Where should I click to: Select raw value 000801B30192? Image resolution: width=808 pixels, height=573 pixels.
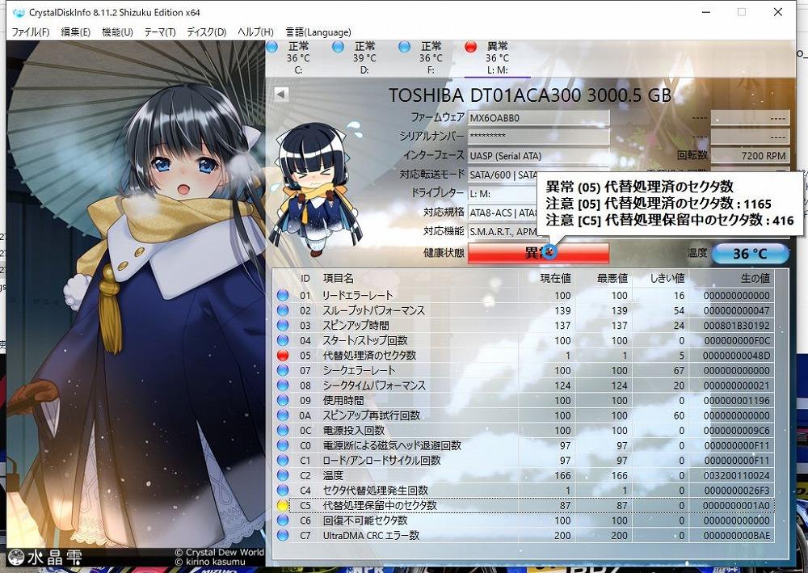736,325
